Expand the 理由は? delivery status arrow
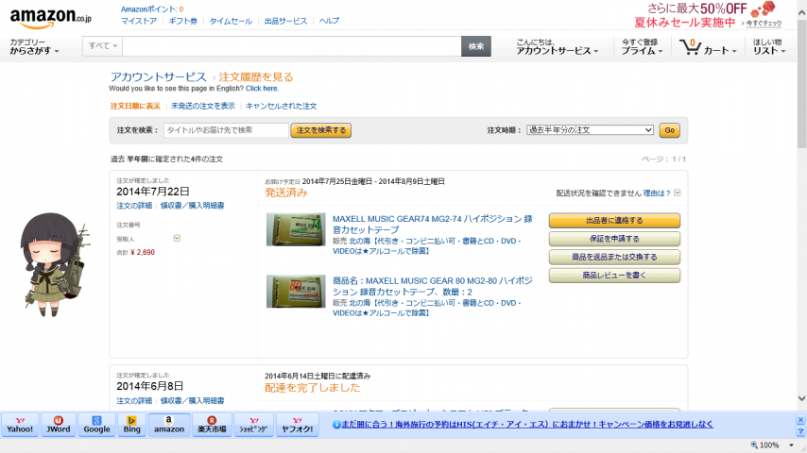 tap(678, 193)
